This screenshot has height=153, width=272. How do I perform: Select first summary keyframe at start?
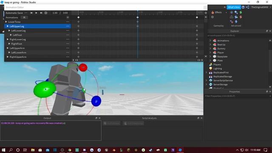pyautogui.click(x=78, y=17)
